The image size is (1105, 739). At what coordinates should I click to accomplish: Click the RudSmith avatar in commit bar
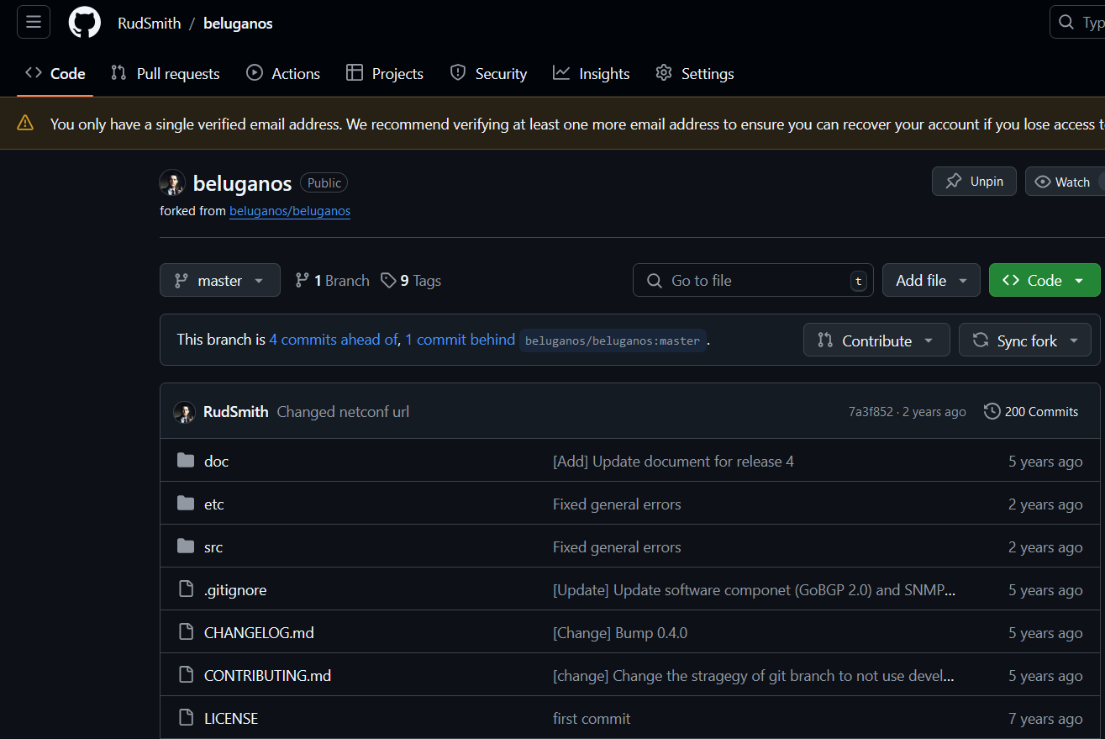pos(185,412)
